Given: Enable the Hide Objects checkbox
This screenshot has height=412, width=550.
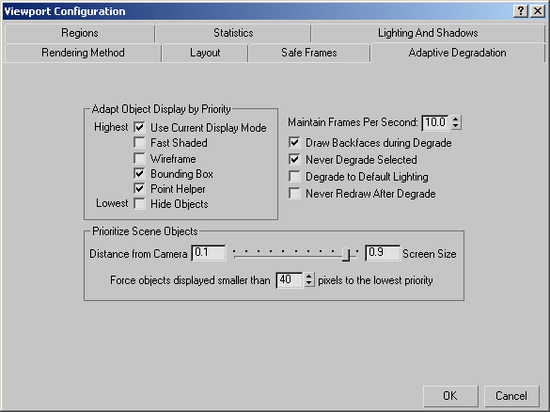Looking at the screenshot, I should click(x=139, y=203).
